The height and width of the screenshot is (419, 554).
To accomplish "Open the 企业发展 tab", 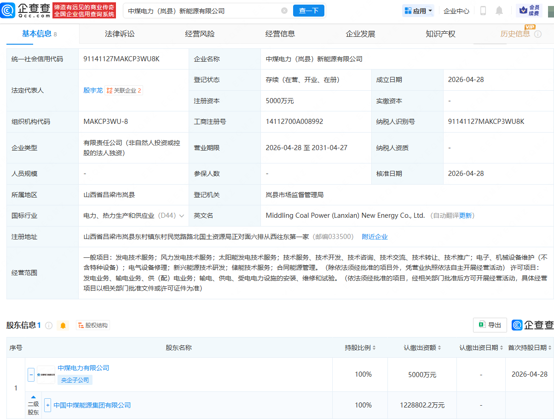I will click(x=360, y=34).
